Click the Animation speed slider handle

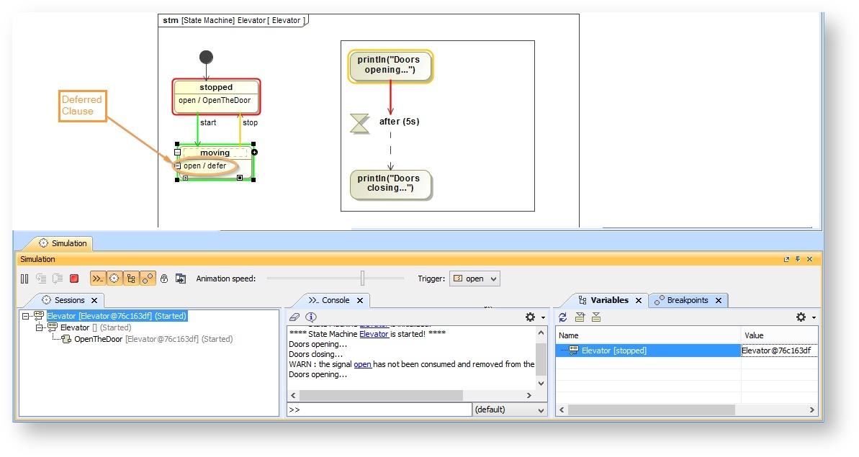[x=363, y=279]
